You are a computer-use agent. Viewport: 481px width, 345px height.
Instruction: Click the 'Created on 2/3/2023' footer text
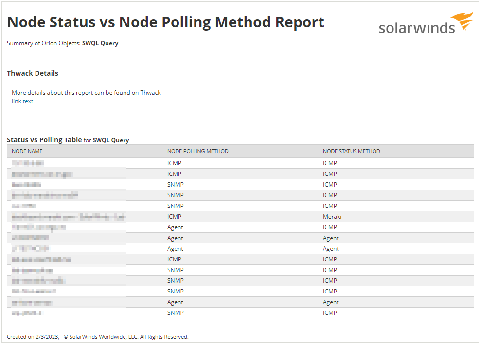[33, 337]
